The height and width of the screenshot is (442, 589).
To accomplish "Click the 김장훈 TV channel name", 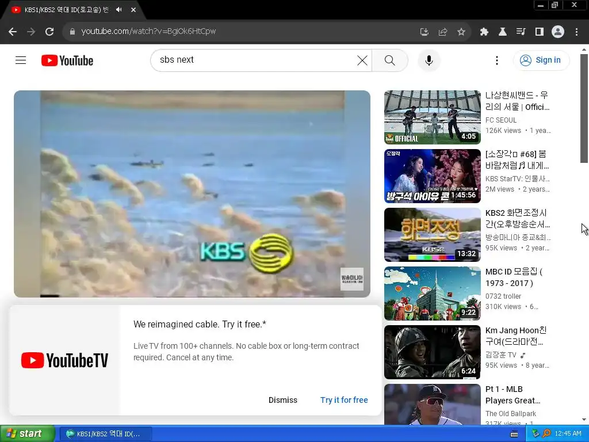I will 501,355.
